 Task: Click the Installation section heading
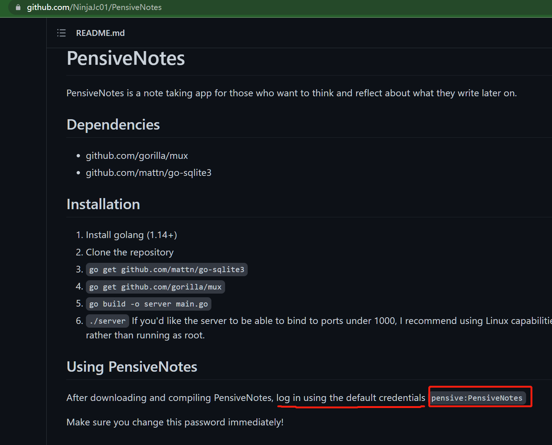pyautogui.click(x=103, y=204)
